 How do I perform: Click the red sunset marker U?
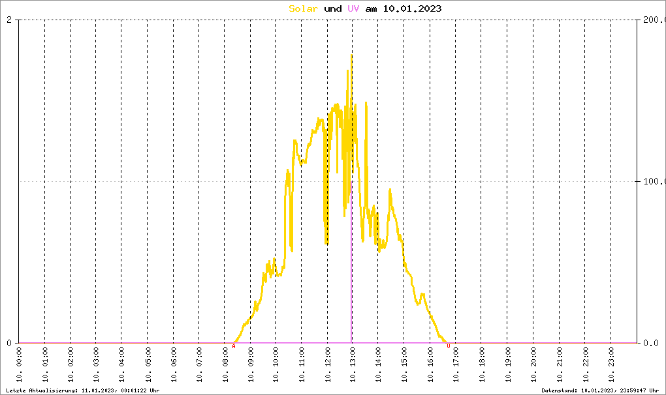coord(448,346)
